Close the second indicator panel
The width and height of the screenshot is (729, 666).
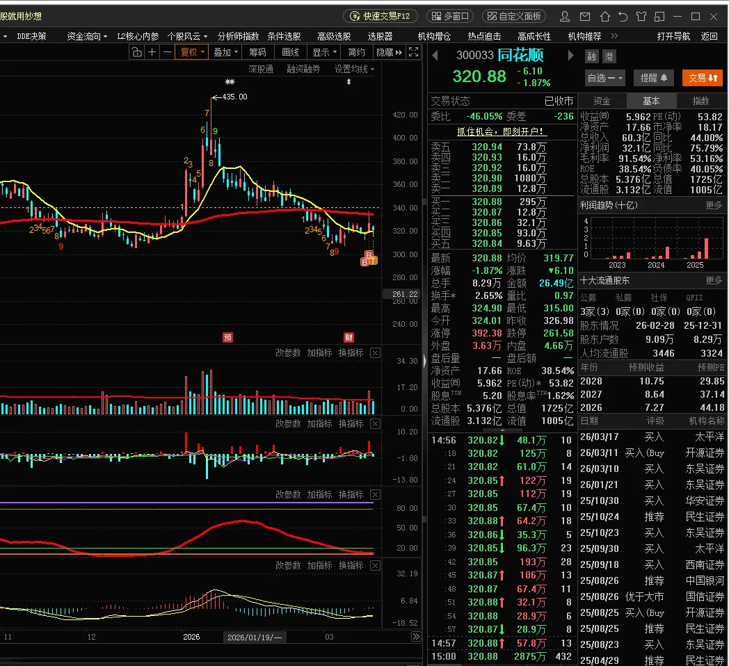[375, 424]
